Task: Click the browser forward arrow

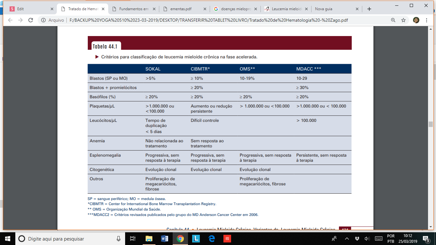Action: 20,20
